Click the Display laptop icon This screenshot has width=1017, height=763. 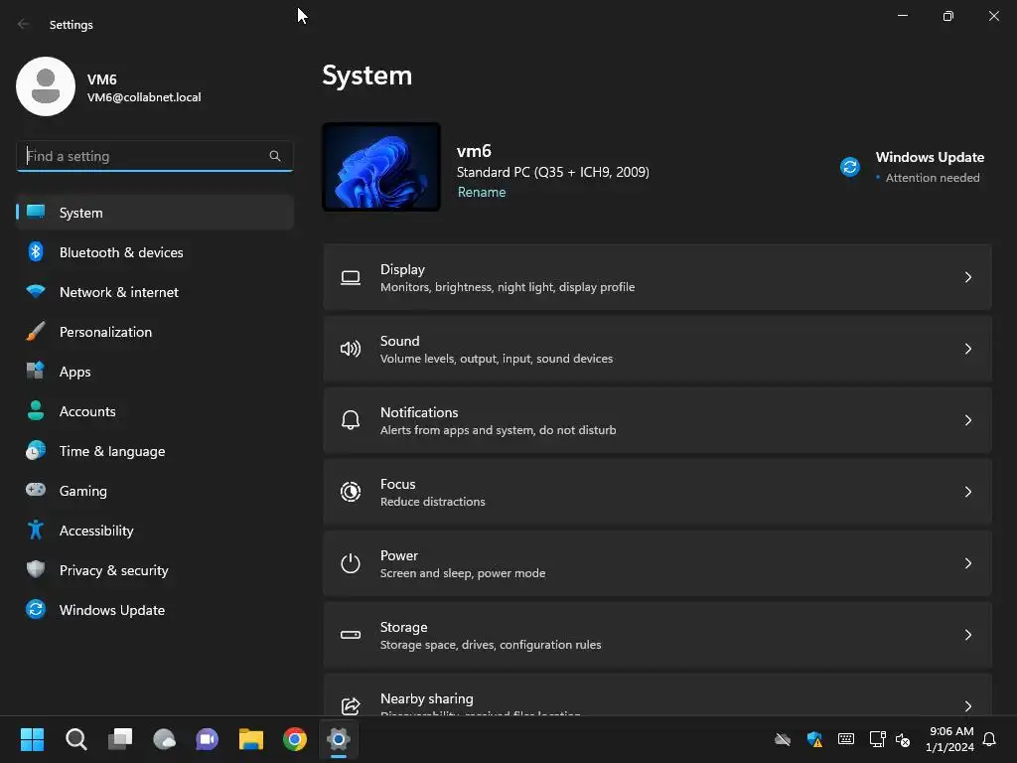pos(351,278)
